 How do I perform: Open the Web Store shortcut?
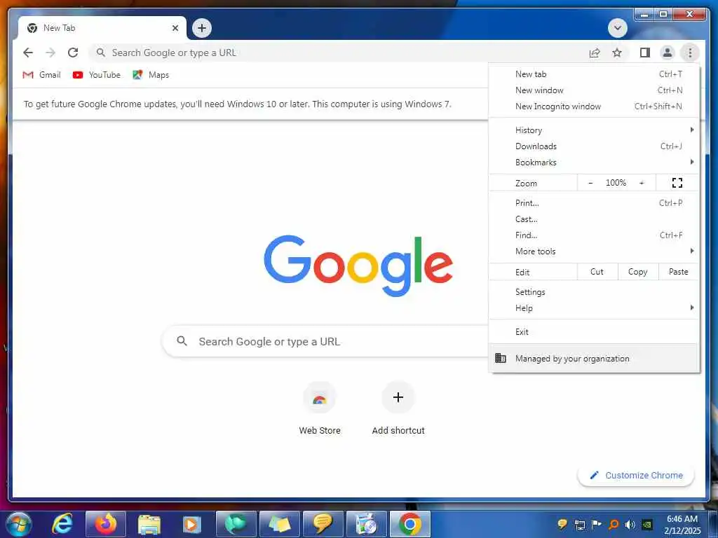tap(320, 408)
